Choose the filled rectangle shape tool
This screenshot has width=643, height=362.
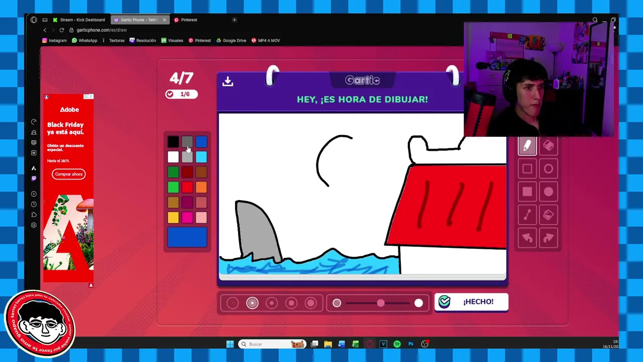(527, 192)
